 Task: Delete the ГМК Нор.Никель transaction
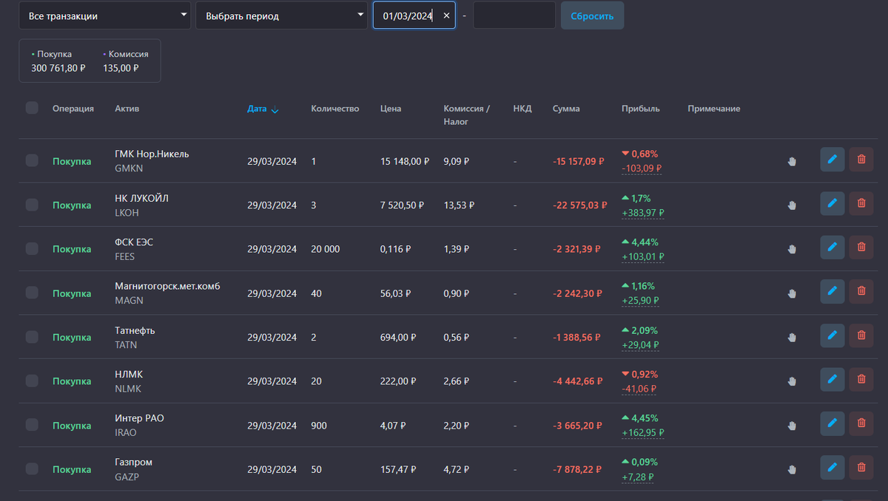[861, 160]
